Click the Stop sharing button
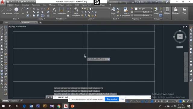The image size is (193, 109). pos(112,99)
